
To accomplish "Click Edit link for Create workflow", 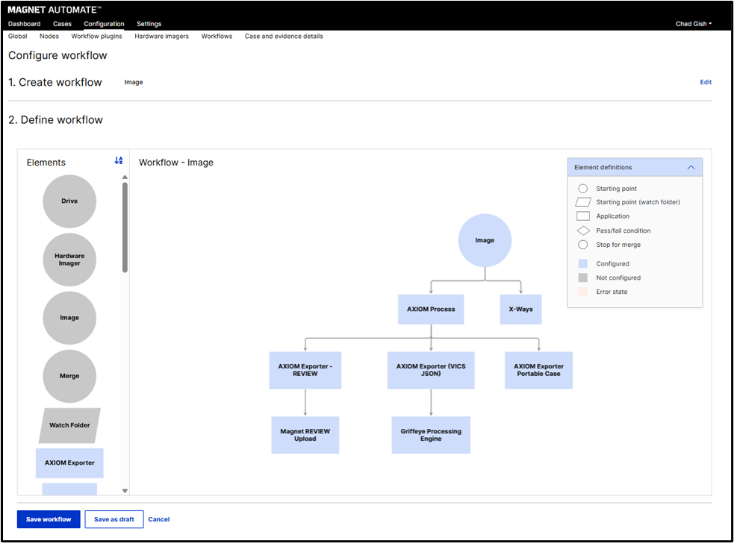I will tap(705, 82).
